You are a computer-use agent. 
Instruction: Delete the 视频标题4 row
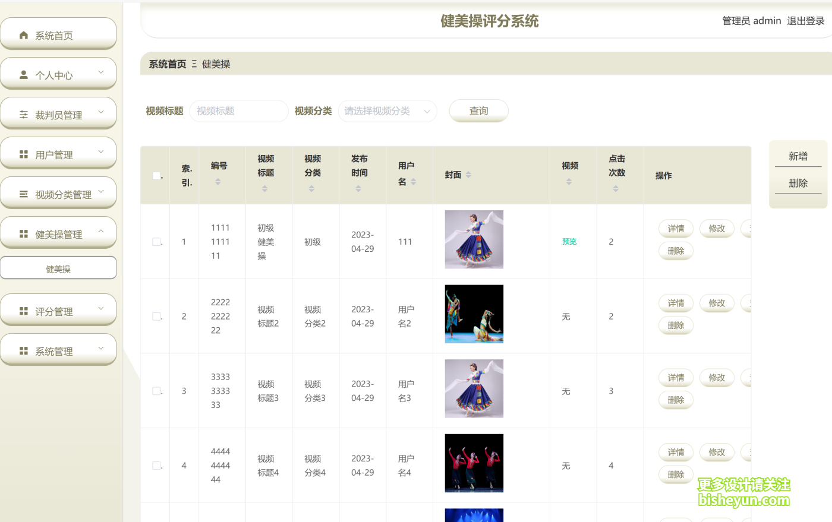pyautogui.click(x=676, y=475)
